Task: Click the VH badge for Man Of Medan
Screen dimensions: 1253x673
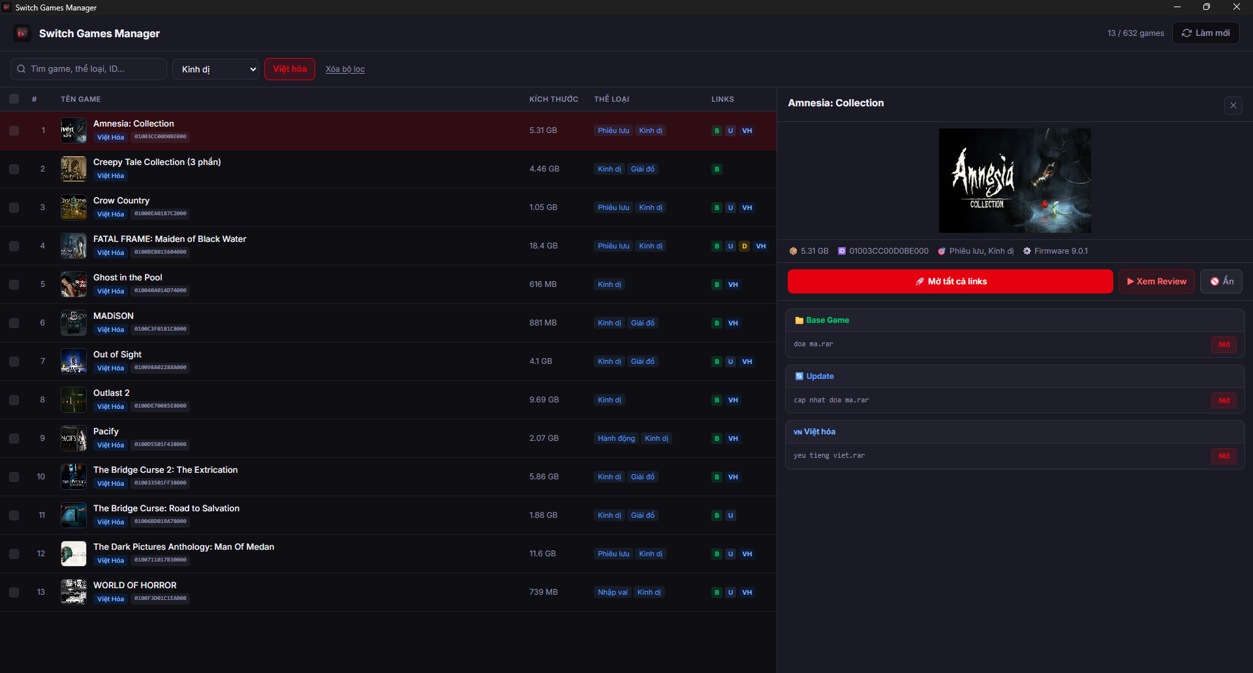Action: click(747, 554)
